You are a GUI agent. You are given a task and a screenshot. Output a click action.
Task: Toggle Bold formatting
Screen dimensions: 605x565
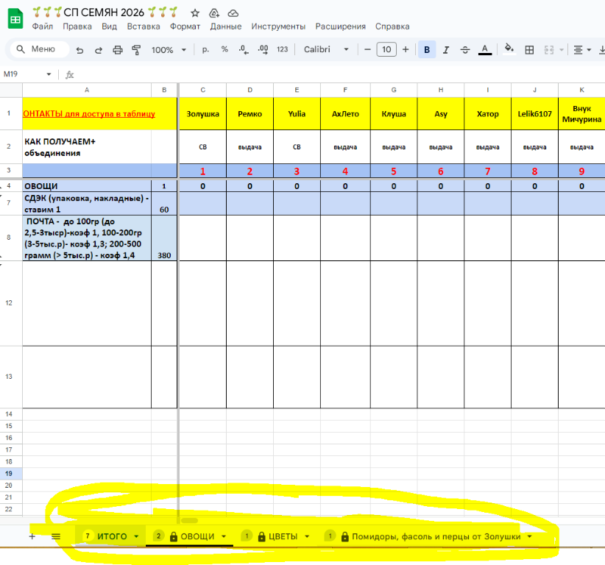tap(426, 49)
